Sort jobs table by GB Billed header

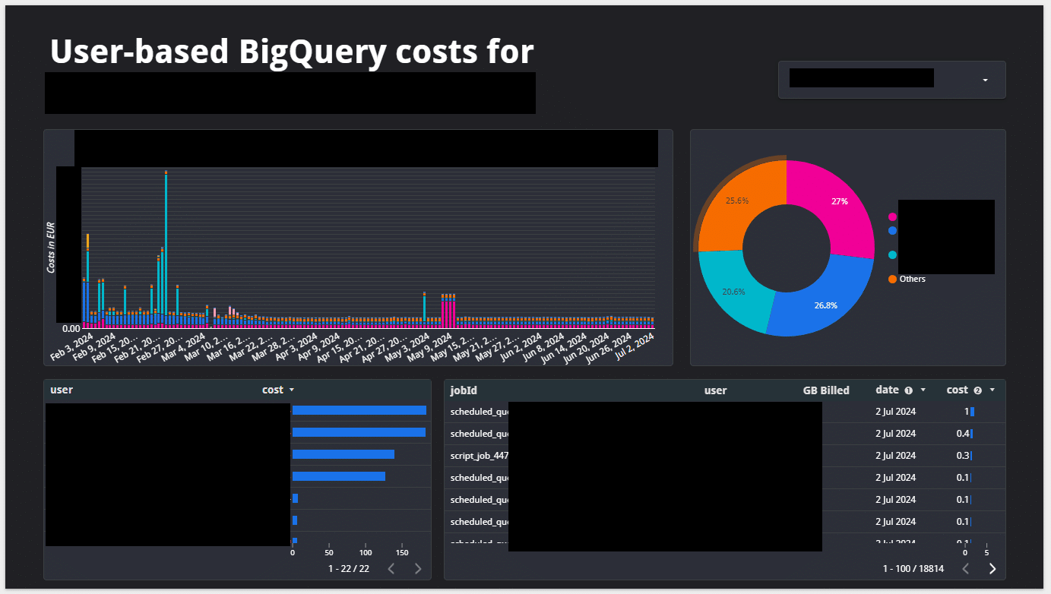coord(825,390)
